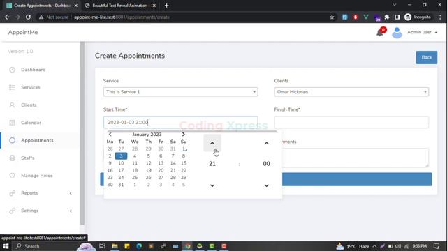The height and width of the screenshot is (251, 447).
Task: Select January 6 in the calendar
Action: point(161,156)
